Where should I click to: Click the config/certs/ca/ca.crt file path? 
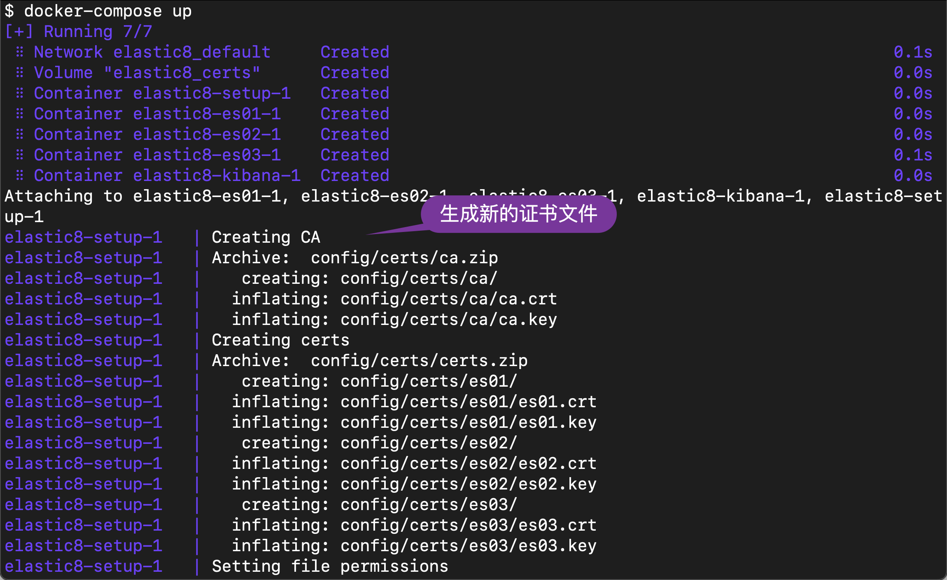[448, 299]
